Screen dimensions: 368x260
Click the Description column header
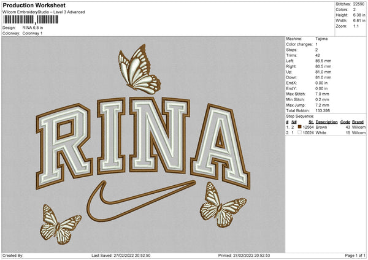(326, 122)
